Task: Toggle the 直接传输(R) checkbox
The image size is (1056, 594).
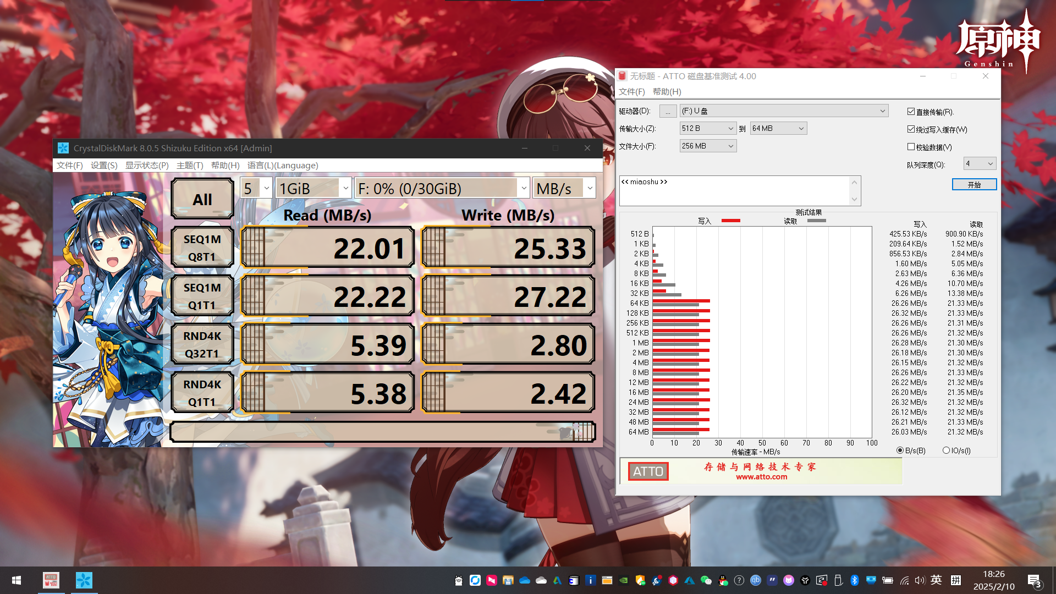Action: [x=911, y=112]
